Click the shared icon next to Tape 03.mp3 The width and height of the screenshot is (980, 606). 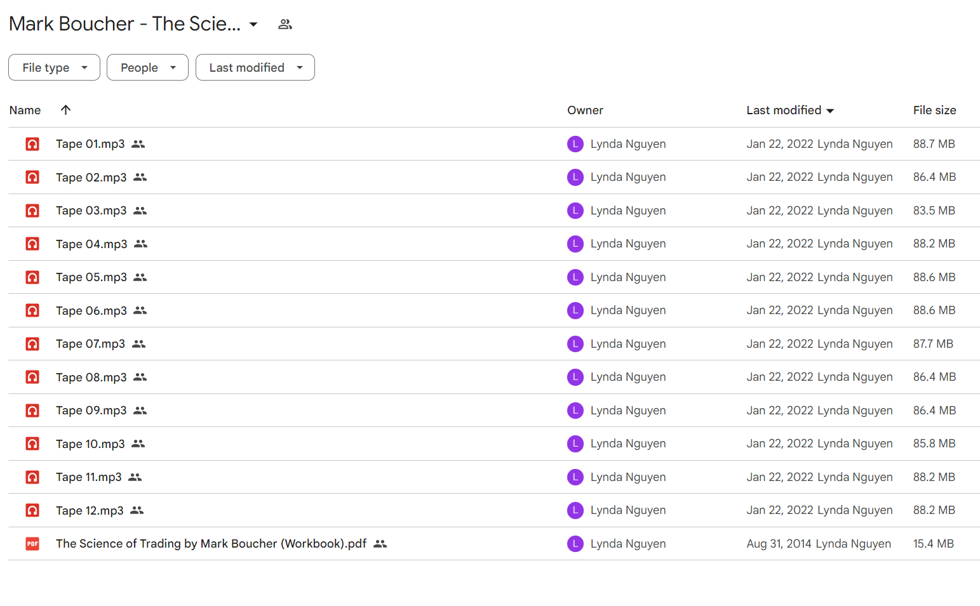pyautogui.click(x=140, y=211)
